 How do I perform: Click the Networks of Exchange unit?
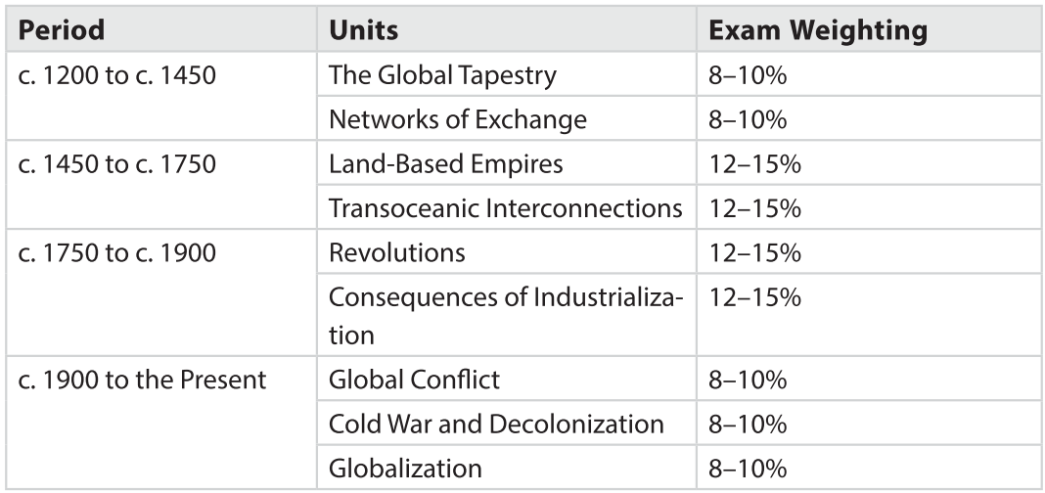458,119
